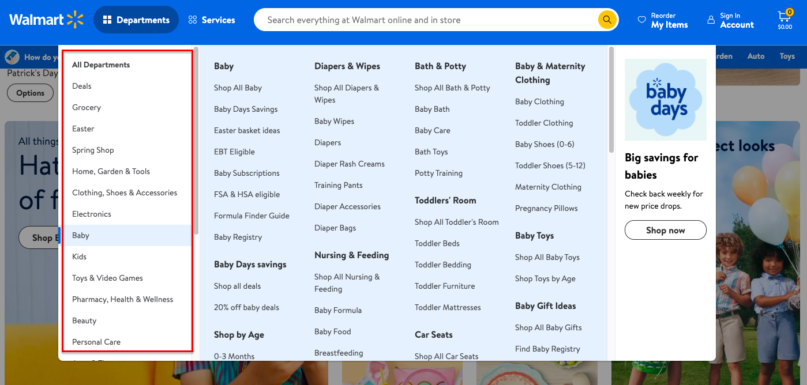The height and width of the screenshot is (385, 807).
Task: Open Baby Formula link
Action: 338,310
